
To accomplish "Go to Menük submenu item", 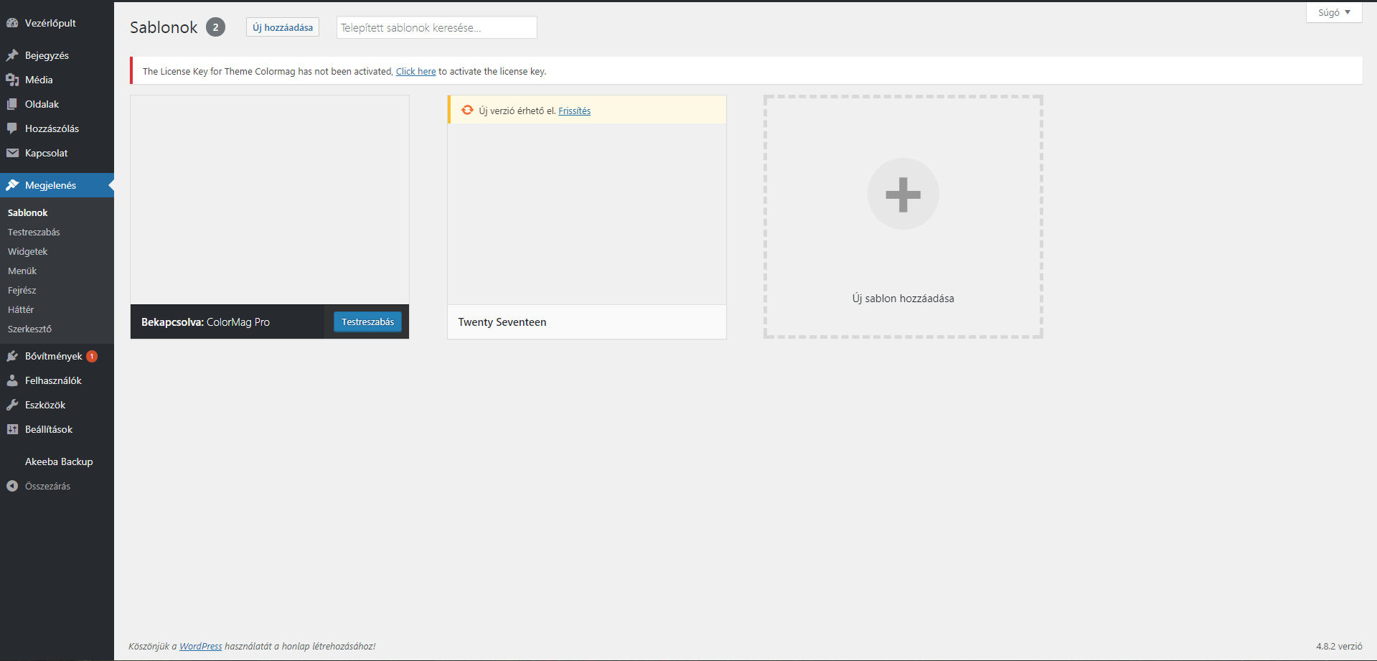I will tap(22, 271).
